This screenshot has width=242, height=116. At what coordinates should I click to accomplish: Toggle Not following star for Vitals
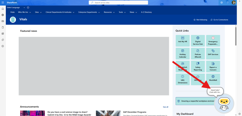[200, 20]
